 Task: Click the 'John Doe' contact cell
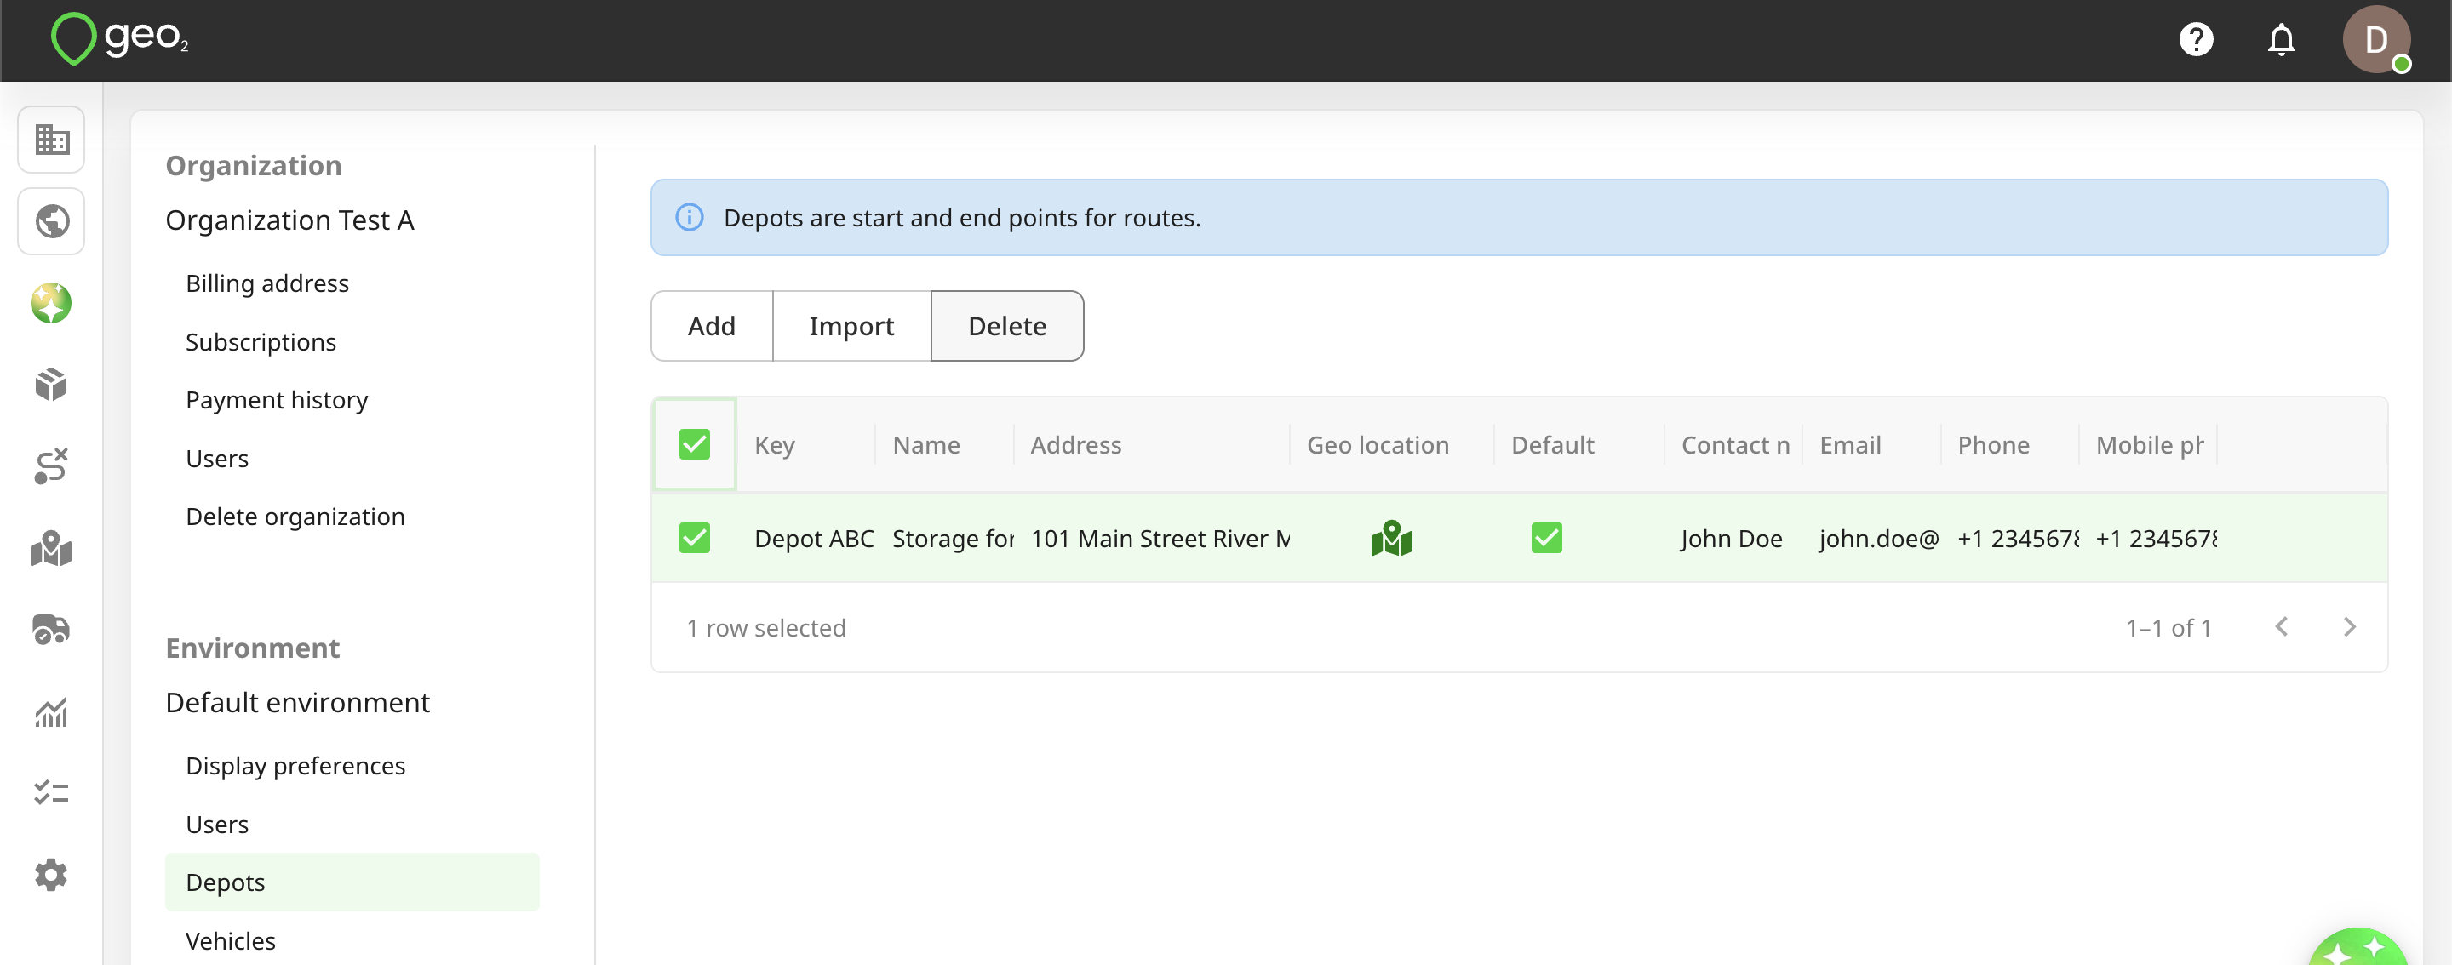coord(1733,539)
